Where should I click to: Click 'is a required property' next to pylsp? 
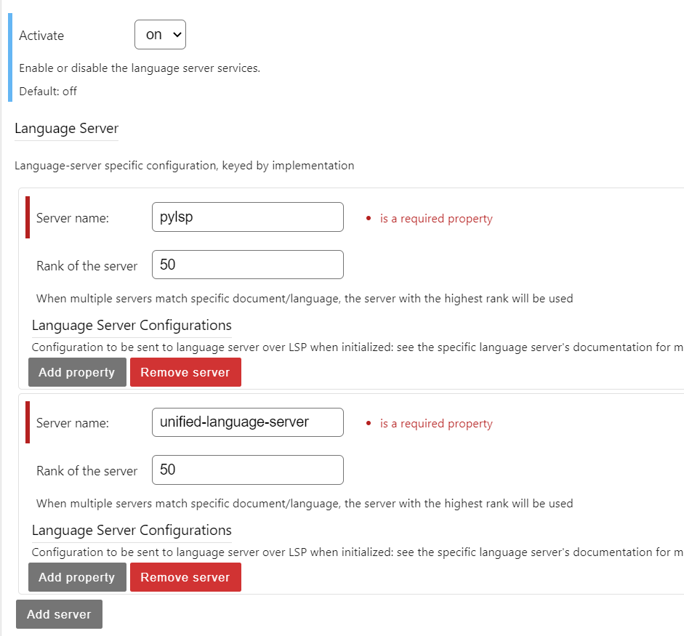pyautogui.click(x=436, y=218)
